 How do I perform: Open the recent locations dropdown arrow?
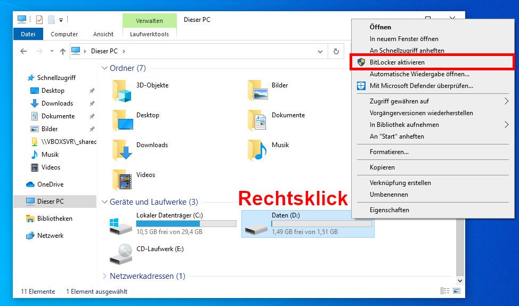(x=52, y=51)
